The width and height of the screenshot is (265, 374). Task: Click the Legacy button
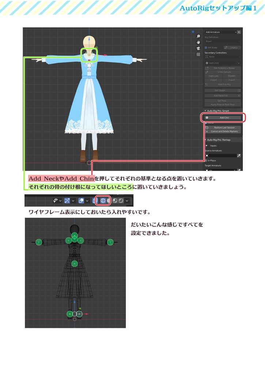232,48
